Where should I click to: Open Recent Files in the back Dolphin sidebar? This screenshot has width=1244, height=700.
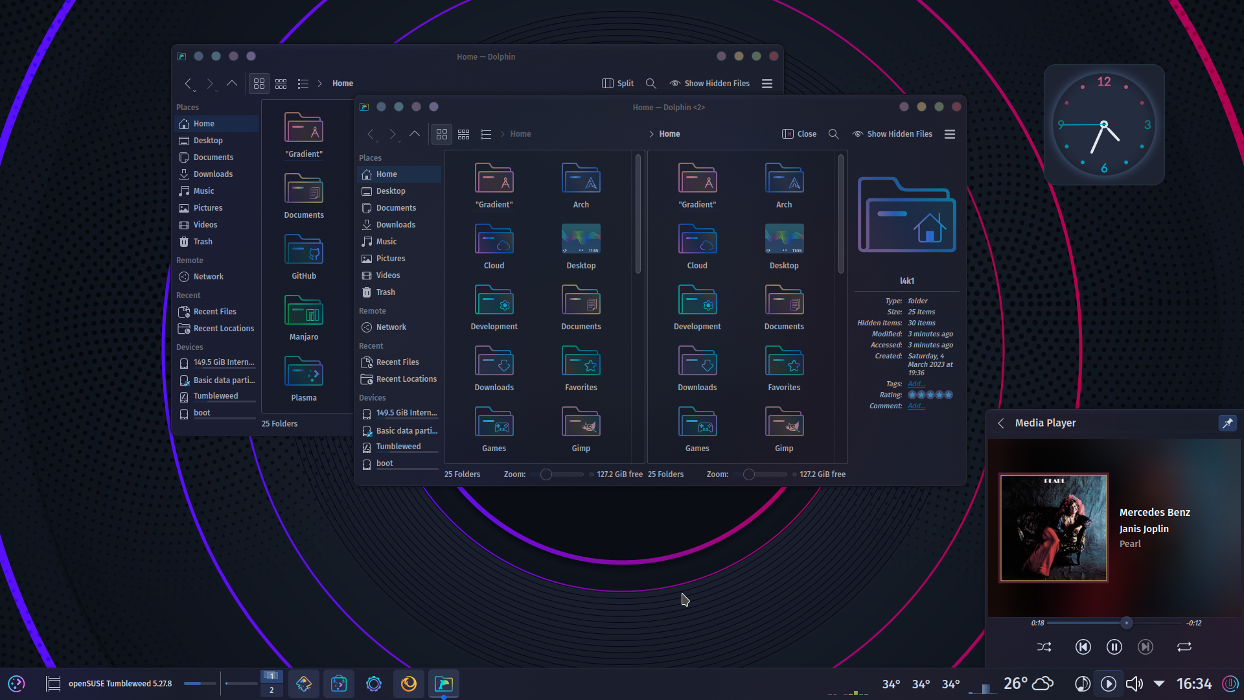click(x=216, y=312)
